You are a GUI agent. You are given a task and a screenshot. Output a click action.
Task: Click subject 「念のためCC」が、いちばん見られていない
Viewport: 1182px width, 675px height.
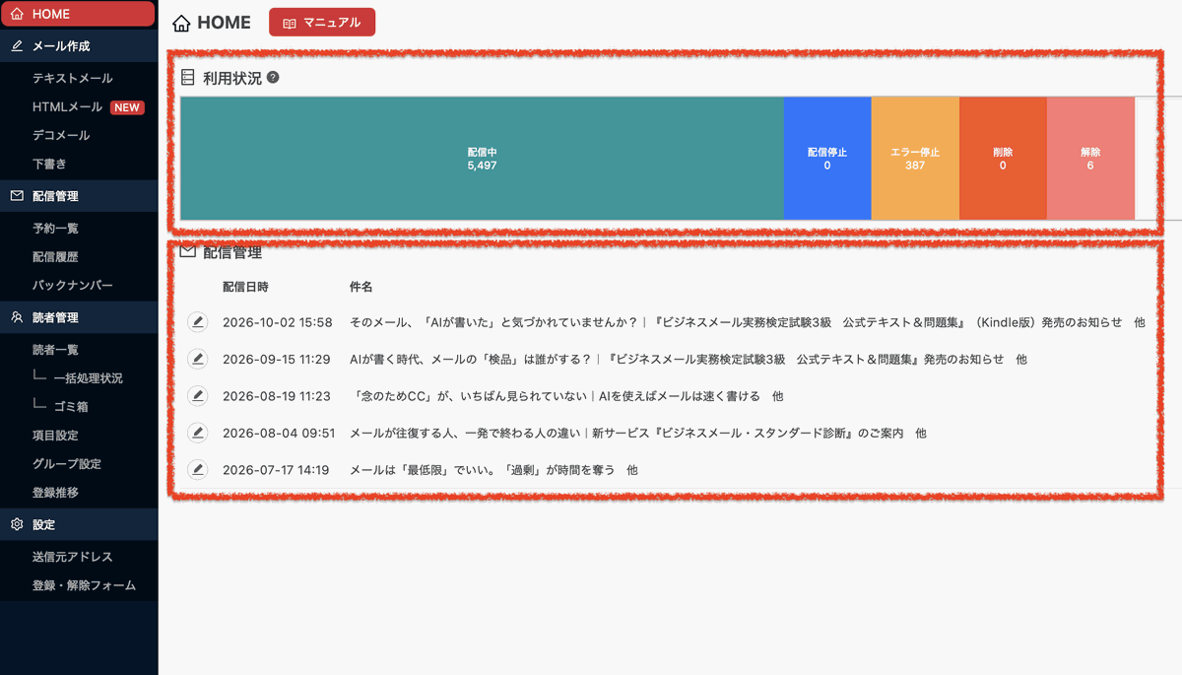pyautogui.click(x=468, y=396)
